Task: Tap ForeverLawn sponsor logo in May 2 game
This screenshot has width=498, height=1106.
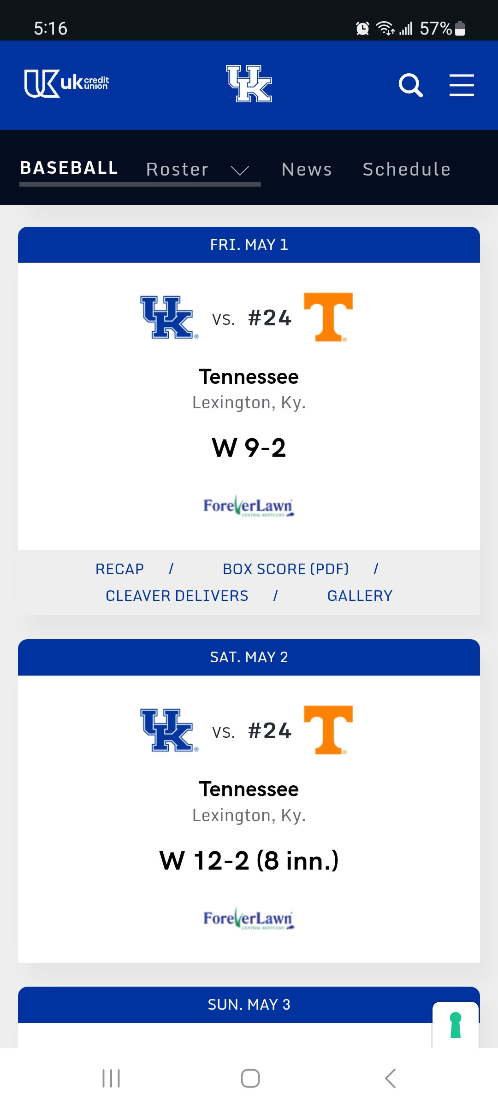Action: [249, 919]
